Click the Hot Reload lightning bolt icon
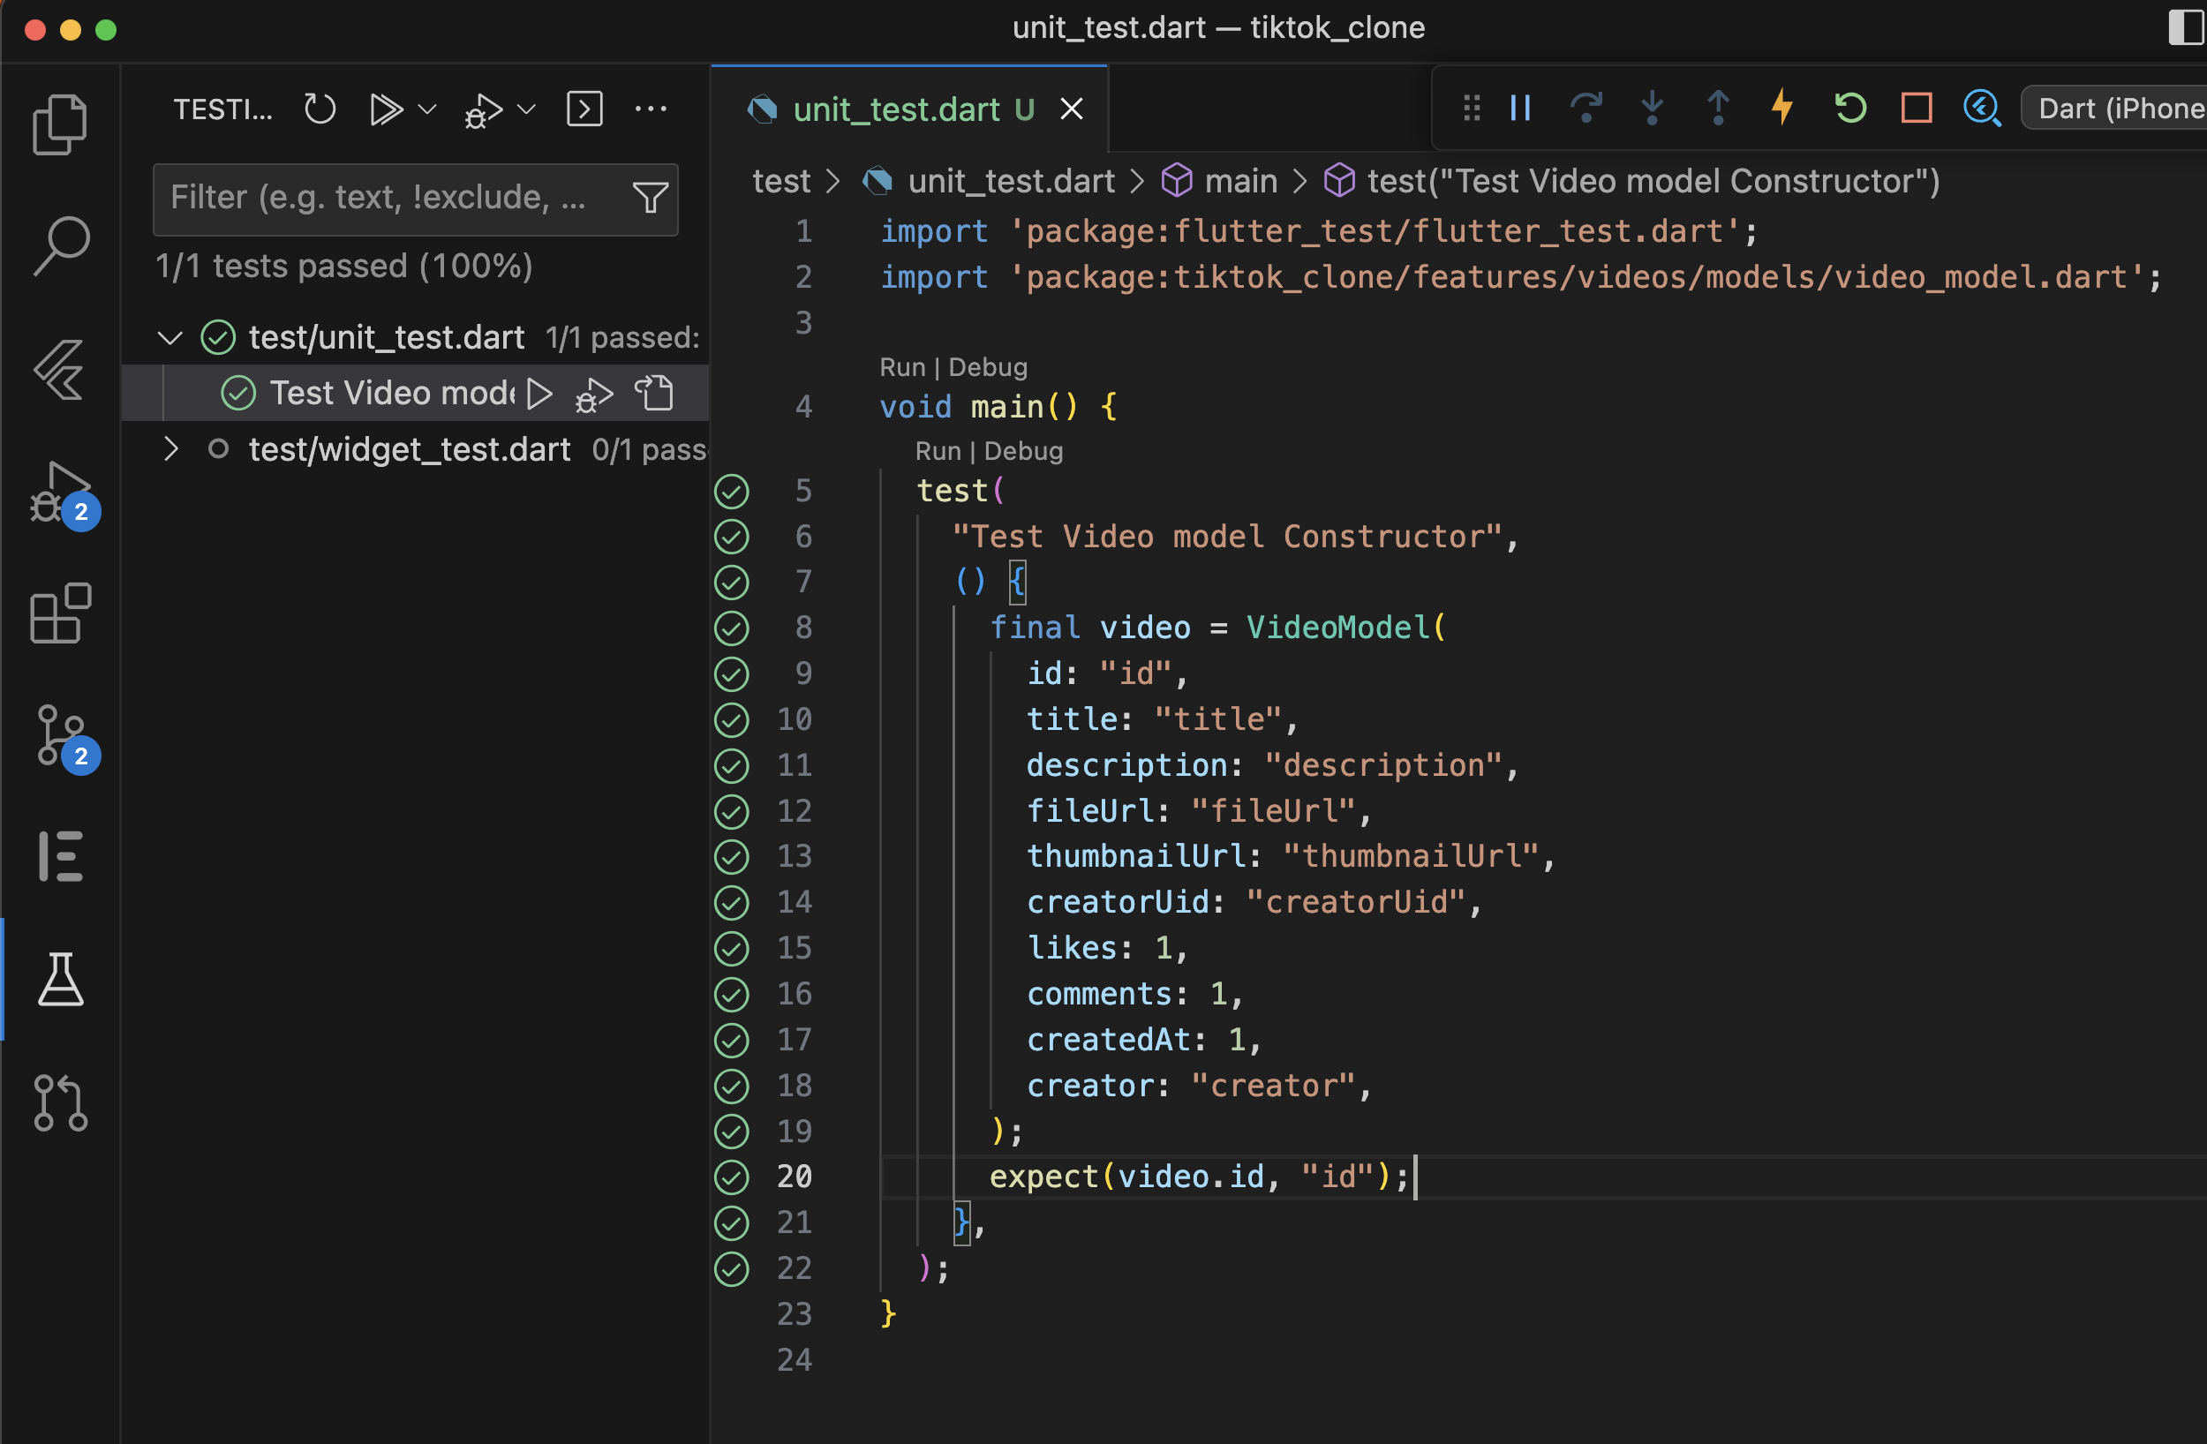The height and width of the screenshot is (1444, 2207). (x=1782, y=108)
